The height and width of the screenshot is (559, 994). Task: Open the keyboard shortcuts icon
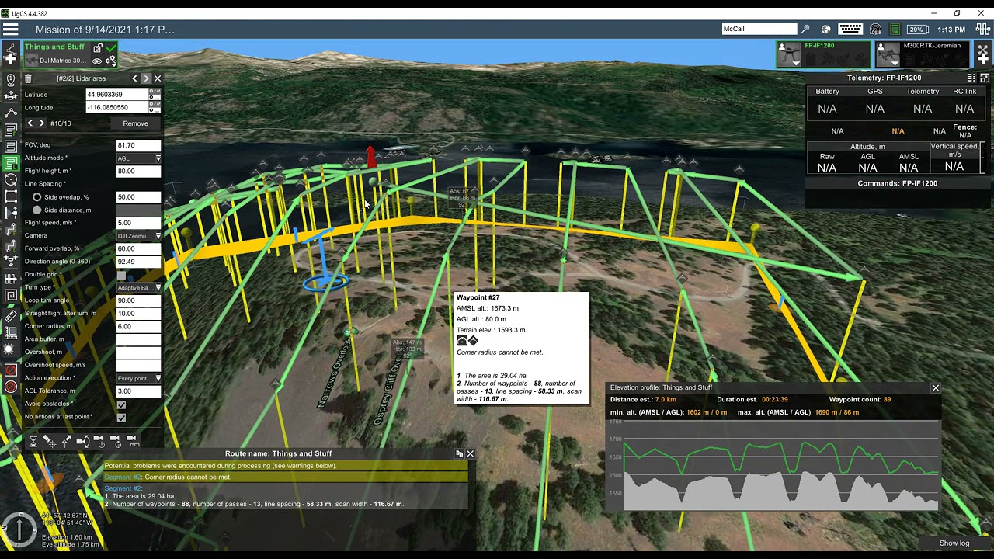850,30
